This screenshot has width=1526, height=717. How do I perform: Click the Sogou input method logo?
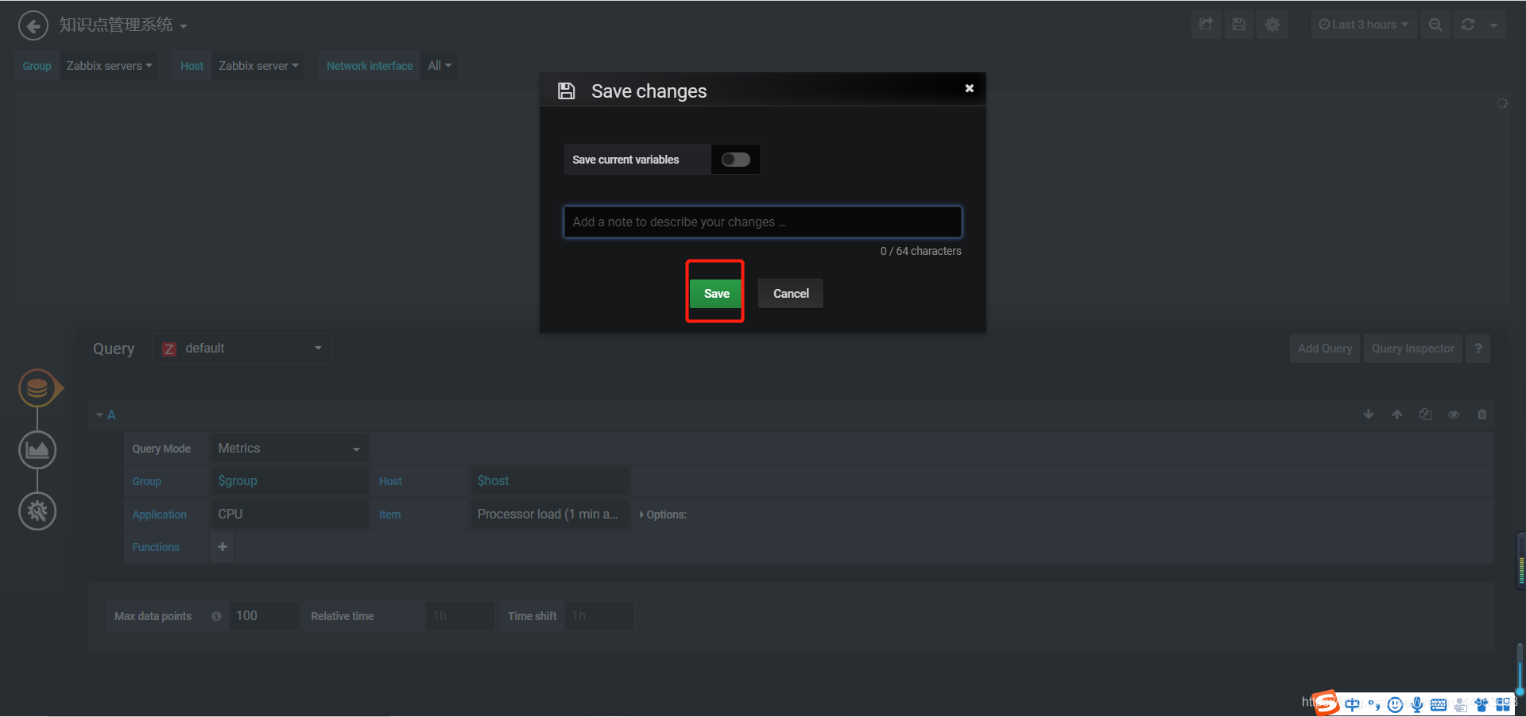pos(1326,704)
